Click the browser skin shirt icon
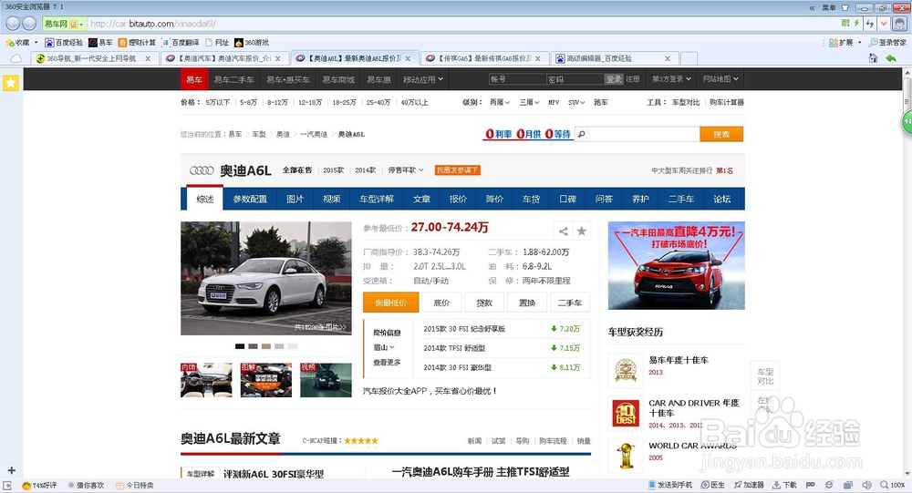The height and width of the screenshot is (493, 912). click(845, 7)
